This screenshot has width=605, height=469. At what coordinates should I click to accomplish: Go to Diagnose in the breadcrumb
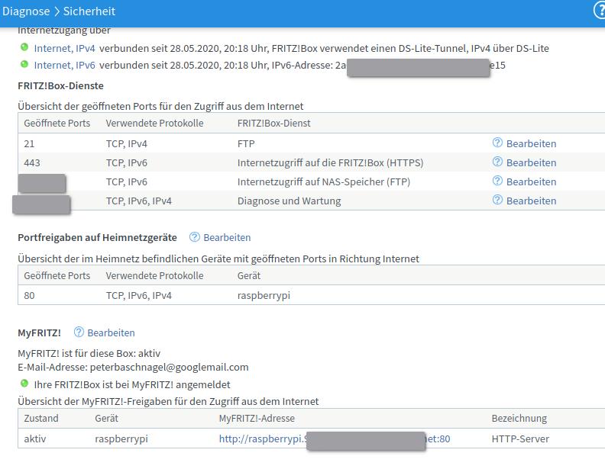[26, 11]
